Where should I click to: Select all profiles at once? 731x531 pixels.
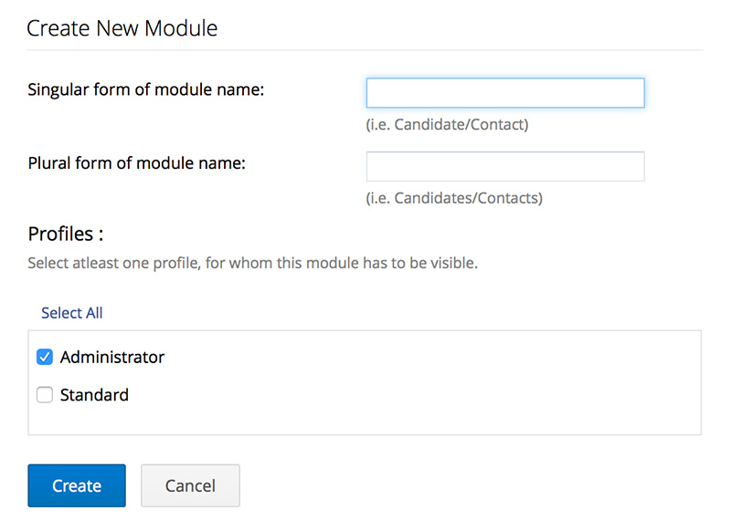click(71, 313)
